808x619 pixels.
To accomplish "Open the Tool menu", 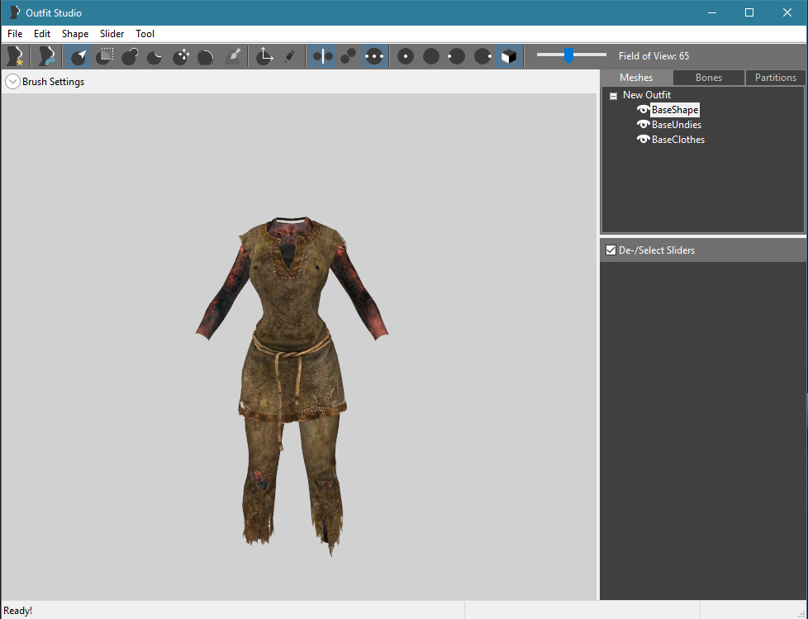I will (x=145, y=34).
